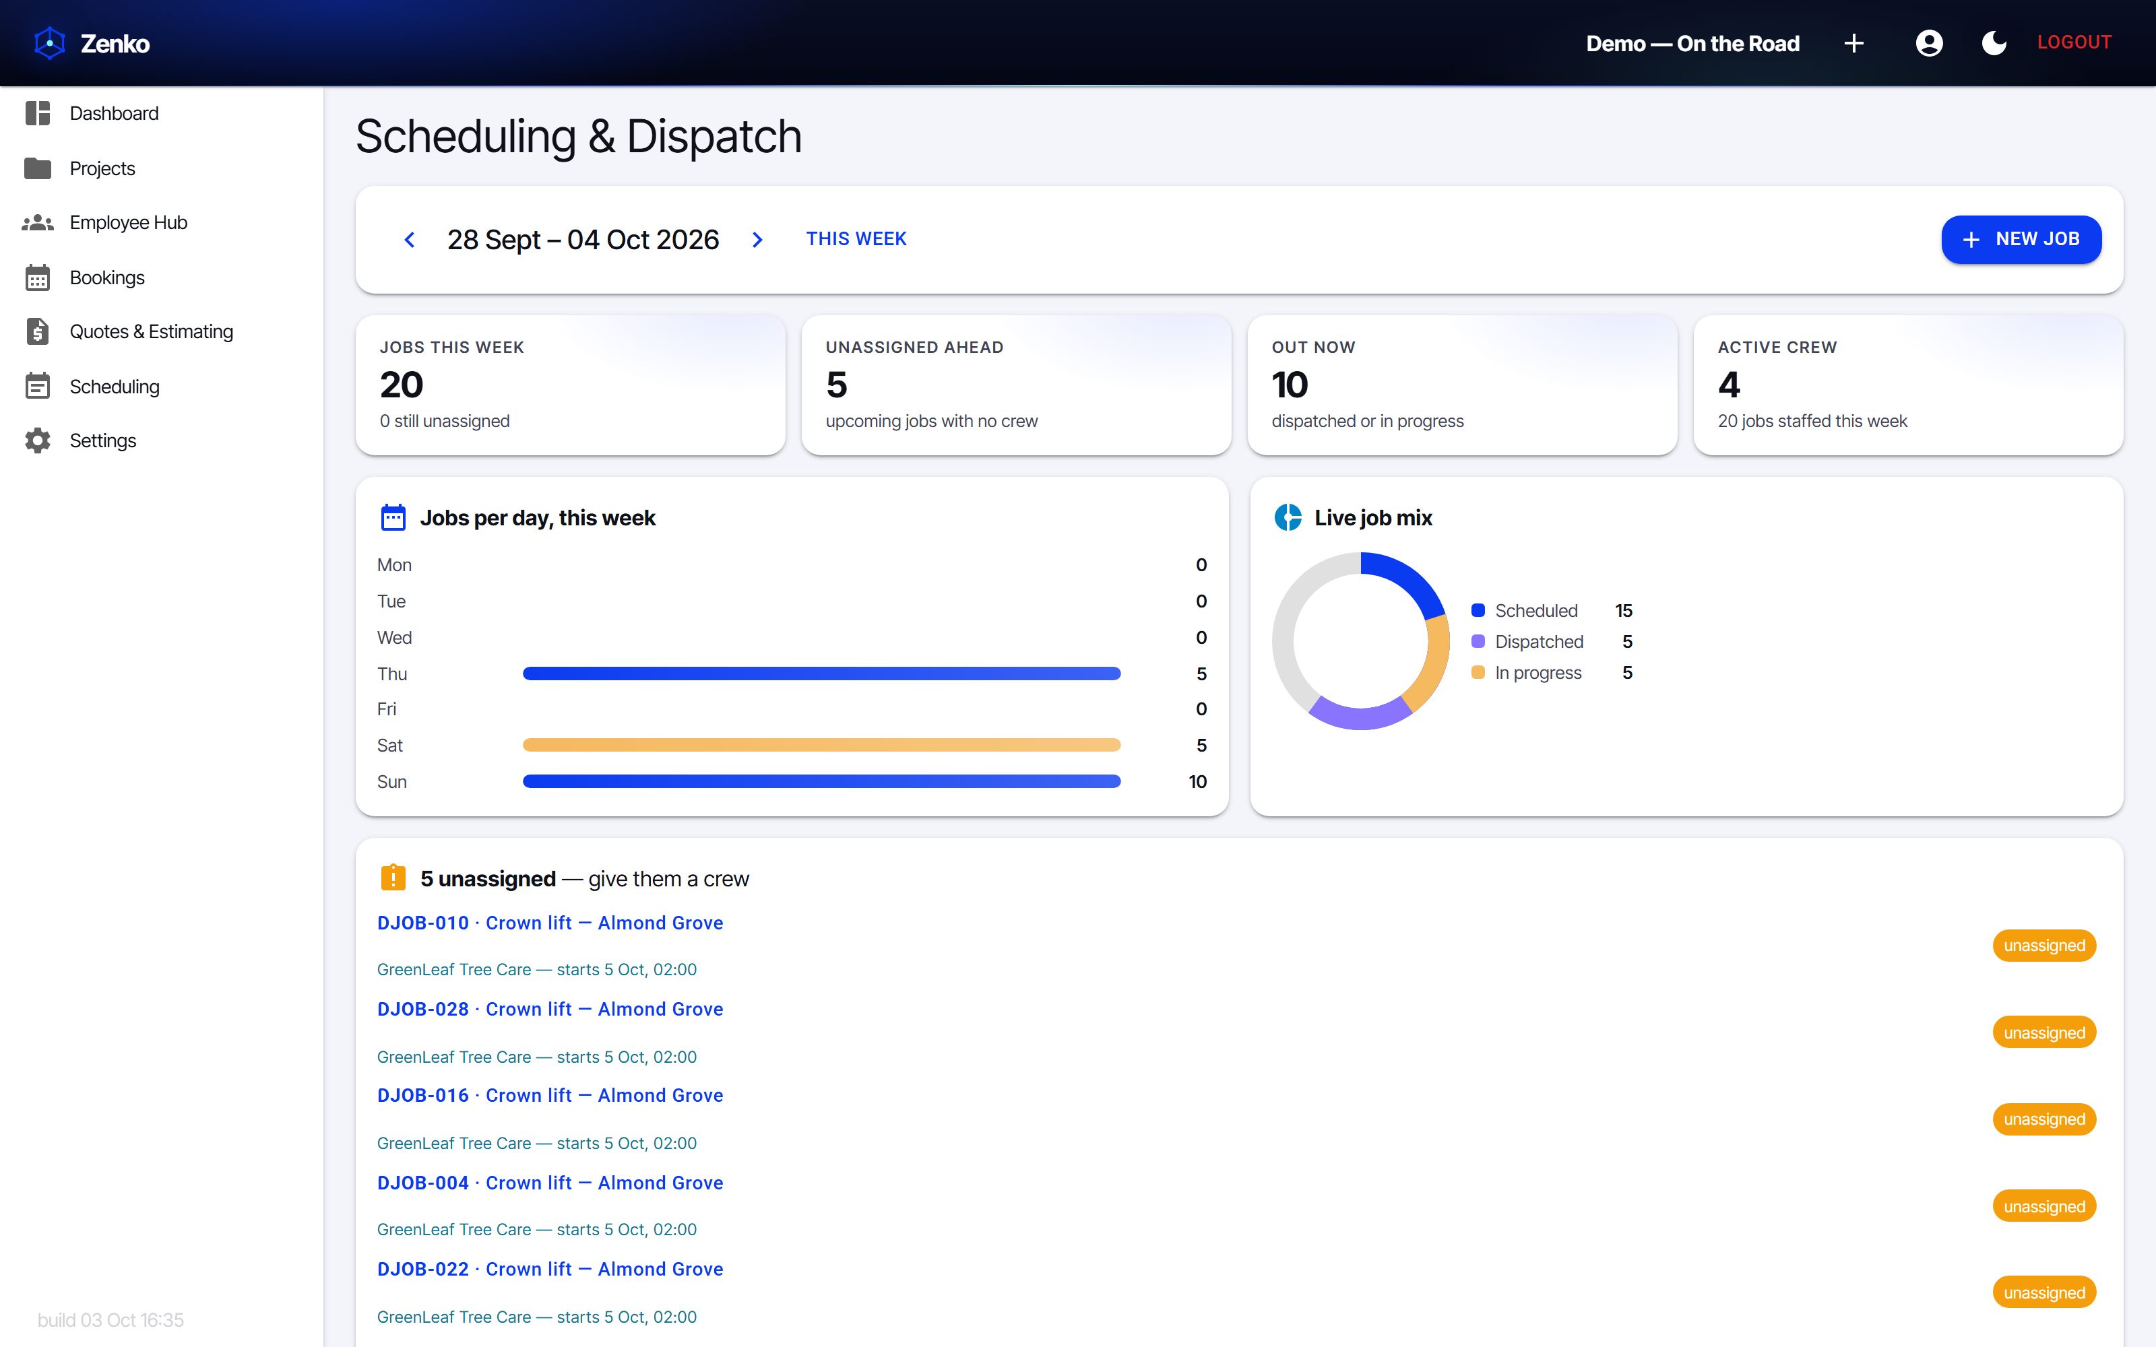The width and height of the screenshot is (2156, 1347).
Task: Click the In progress orange legend swatch
Action: click(1478, 673)
